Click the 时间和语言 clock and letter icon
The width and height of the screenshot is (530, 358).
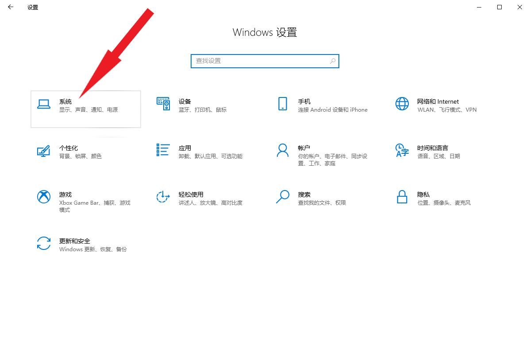coord(402,150)
